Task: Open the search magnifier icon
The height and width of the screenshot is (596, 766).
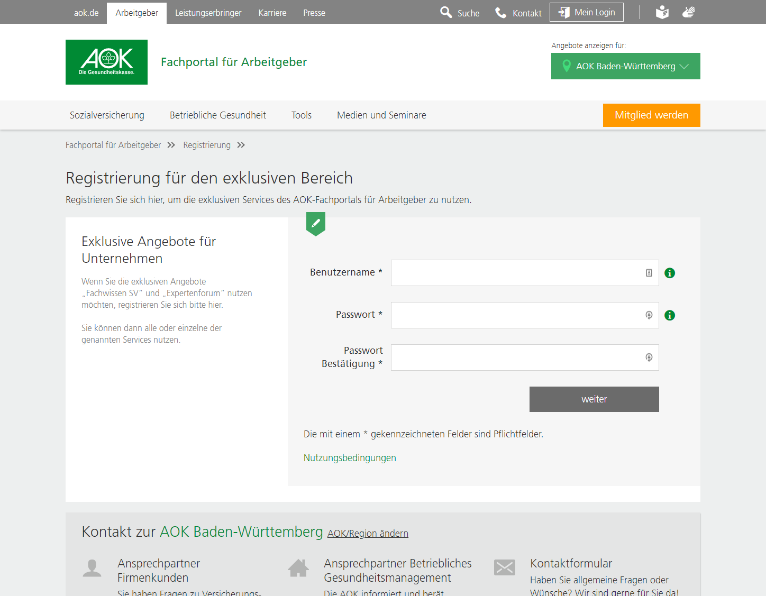Action: (446, 12)
